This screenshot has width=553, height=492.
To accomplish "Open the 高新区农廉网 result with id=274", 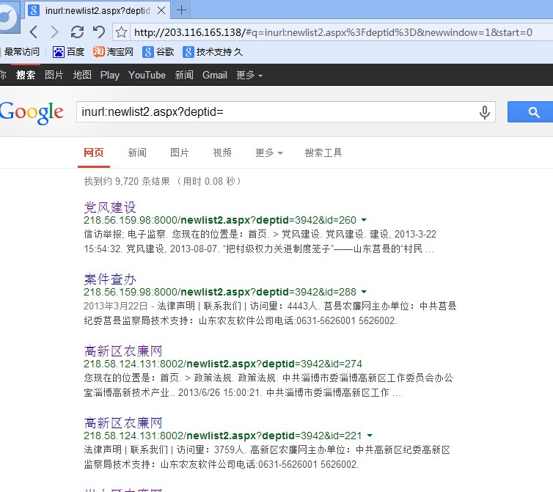I will 123,351.
